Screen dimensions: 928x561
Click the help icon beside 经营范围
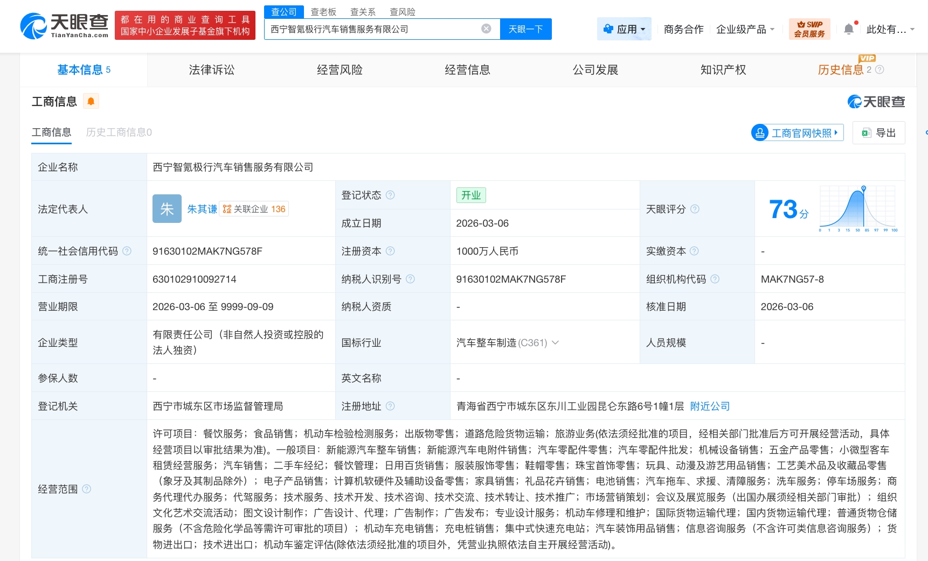coord(86,489)
